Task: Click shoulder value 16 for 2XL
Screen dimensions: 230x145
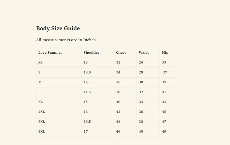Action: (86, 112)
